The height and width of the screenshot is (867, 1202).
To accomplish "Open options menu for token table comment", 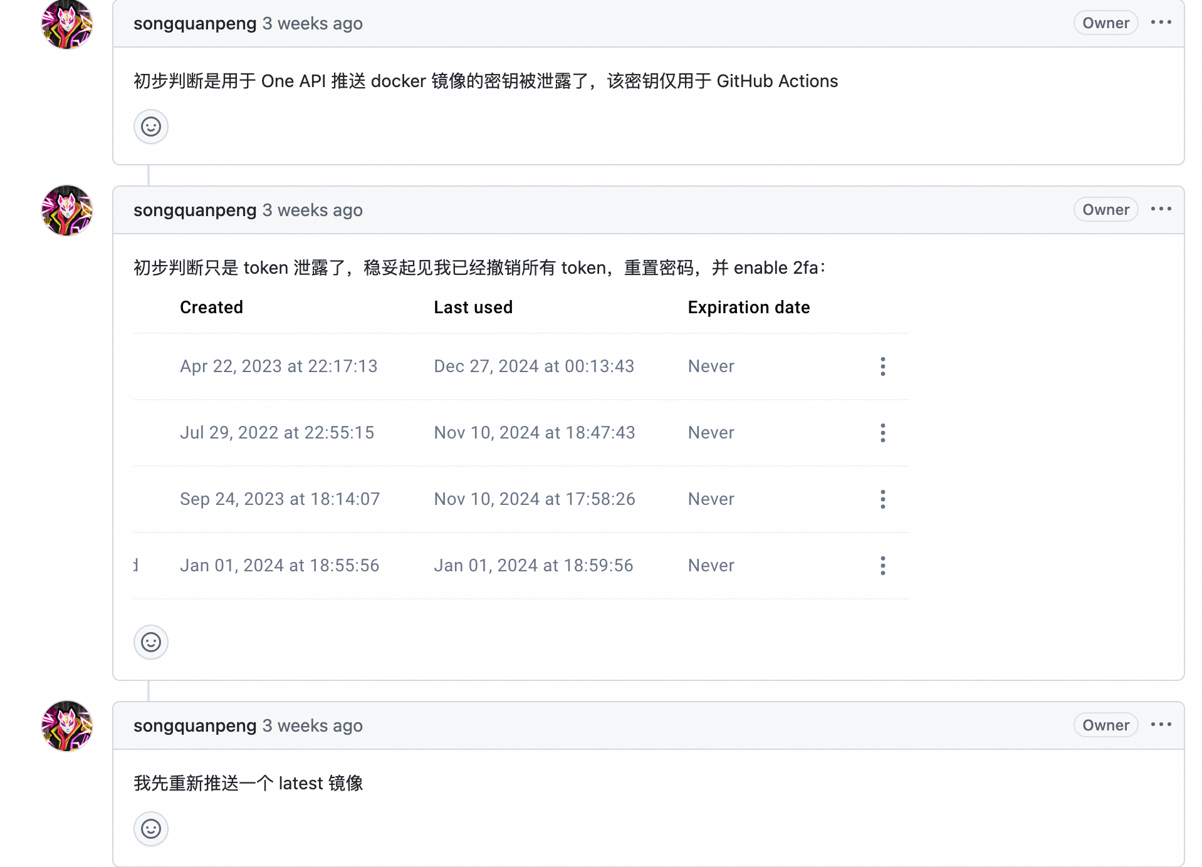I will [1161, 209].
